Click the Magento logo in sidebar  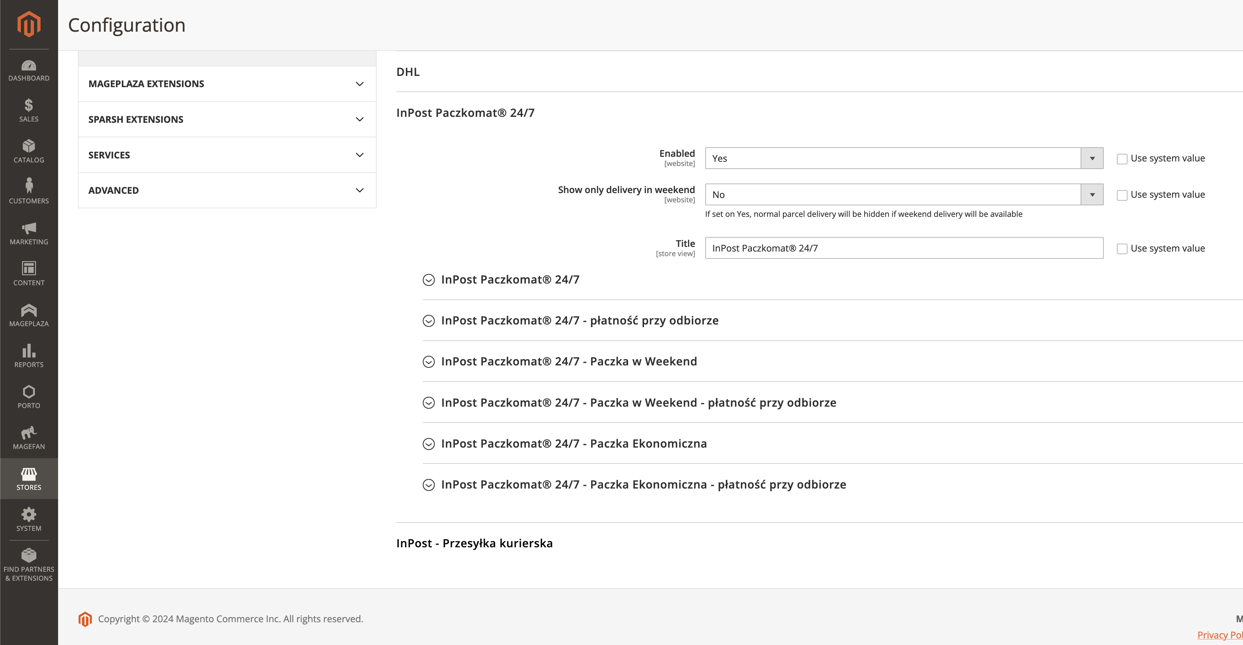point(28,24)
